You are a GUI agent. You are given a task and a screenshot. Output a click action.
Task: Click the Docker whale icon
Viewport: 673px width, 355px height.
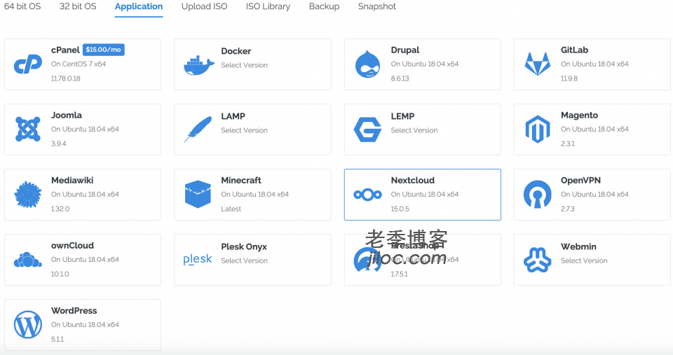click(x=198, y=65)
